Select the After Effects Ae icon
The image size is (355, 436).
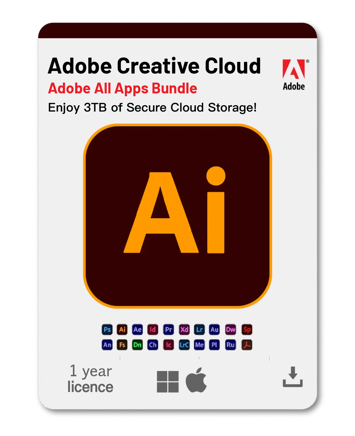pos(138,330)
